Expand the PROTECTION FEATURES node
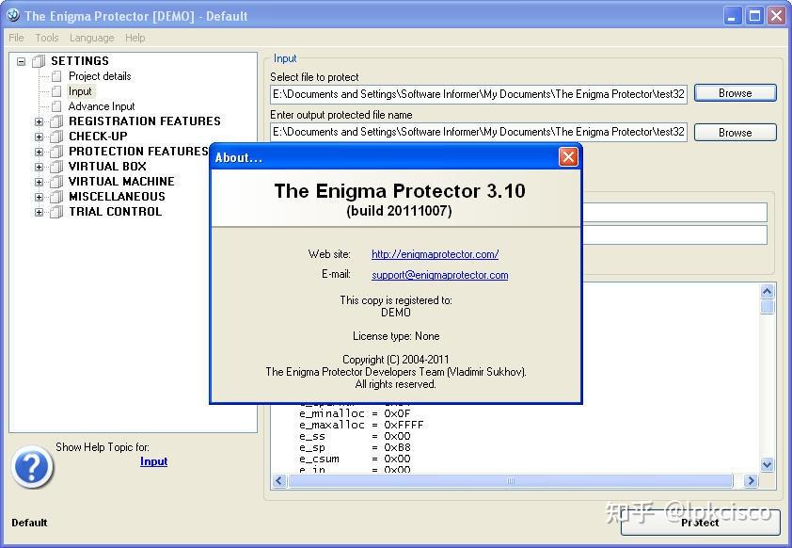The height and width of the screenshot is (548, 792). point(39,152)
